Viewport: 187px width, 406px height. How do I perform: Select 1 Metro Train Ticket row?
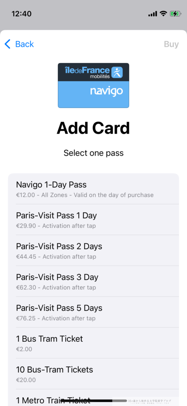pos(93,398)
